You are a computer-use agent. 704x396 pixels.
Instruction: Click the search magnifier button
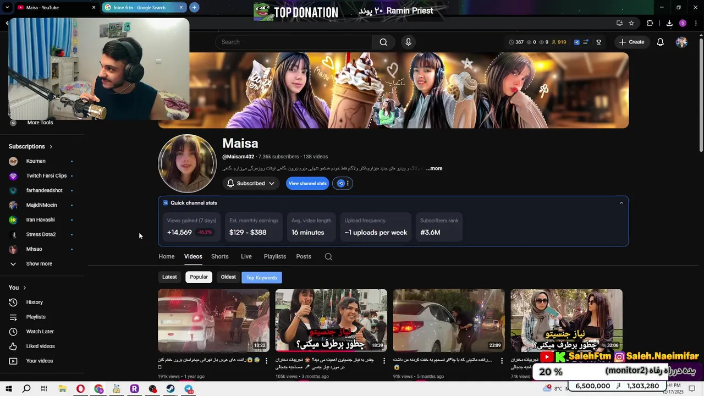383,42
